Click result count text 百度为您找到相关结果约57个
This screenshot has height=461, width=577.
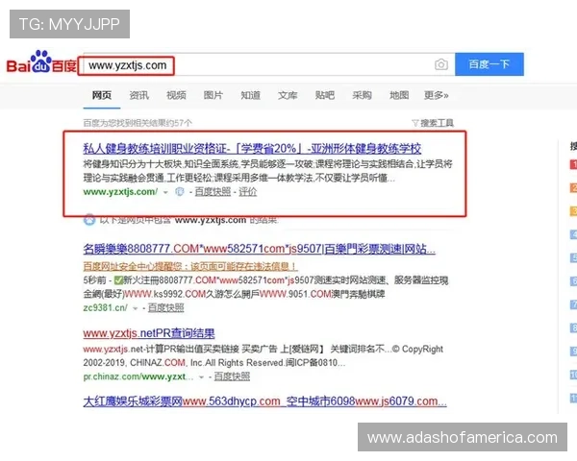(x=138, y=123)
